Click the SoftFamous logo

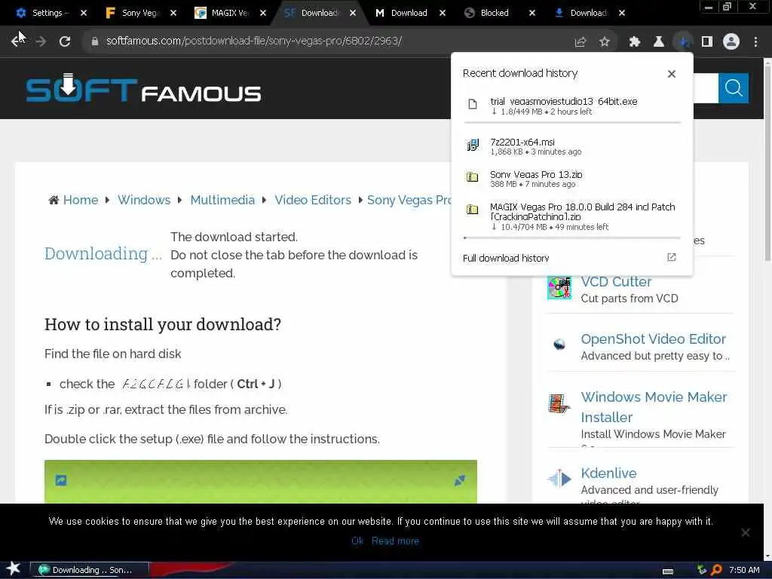click(143, 89)
